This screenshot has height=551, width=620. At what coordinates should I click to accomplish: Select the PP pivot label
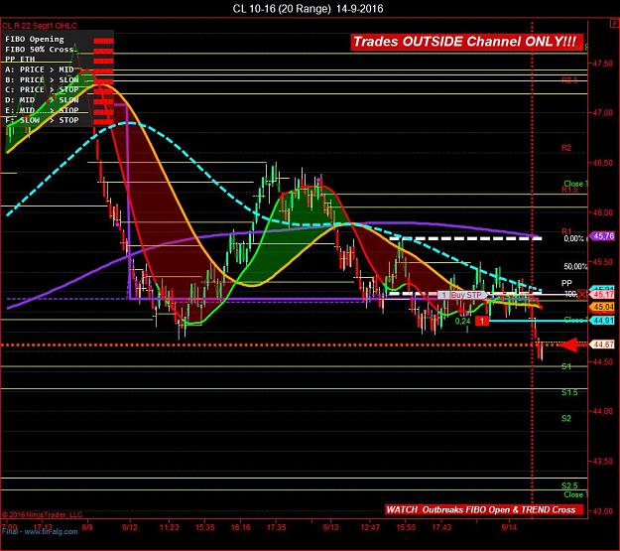[566, 283]
